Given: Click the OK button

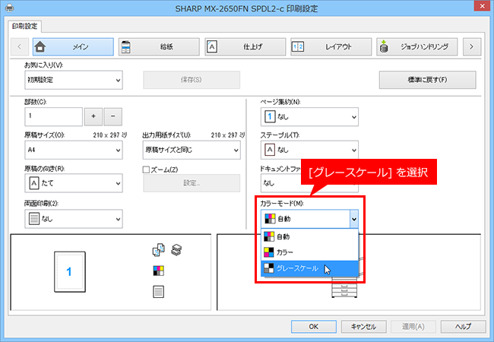Looking at the screenshot, I should 313,327.
